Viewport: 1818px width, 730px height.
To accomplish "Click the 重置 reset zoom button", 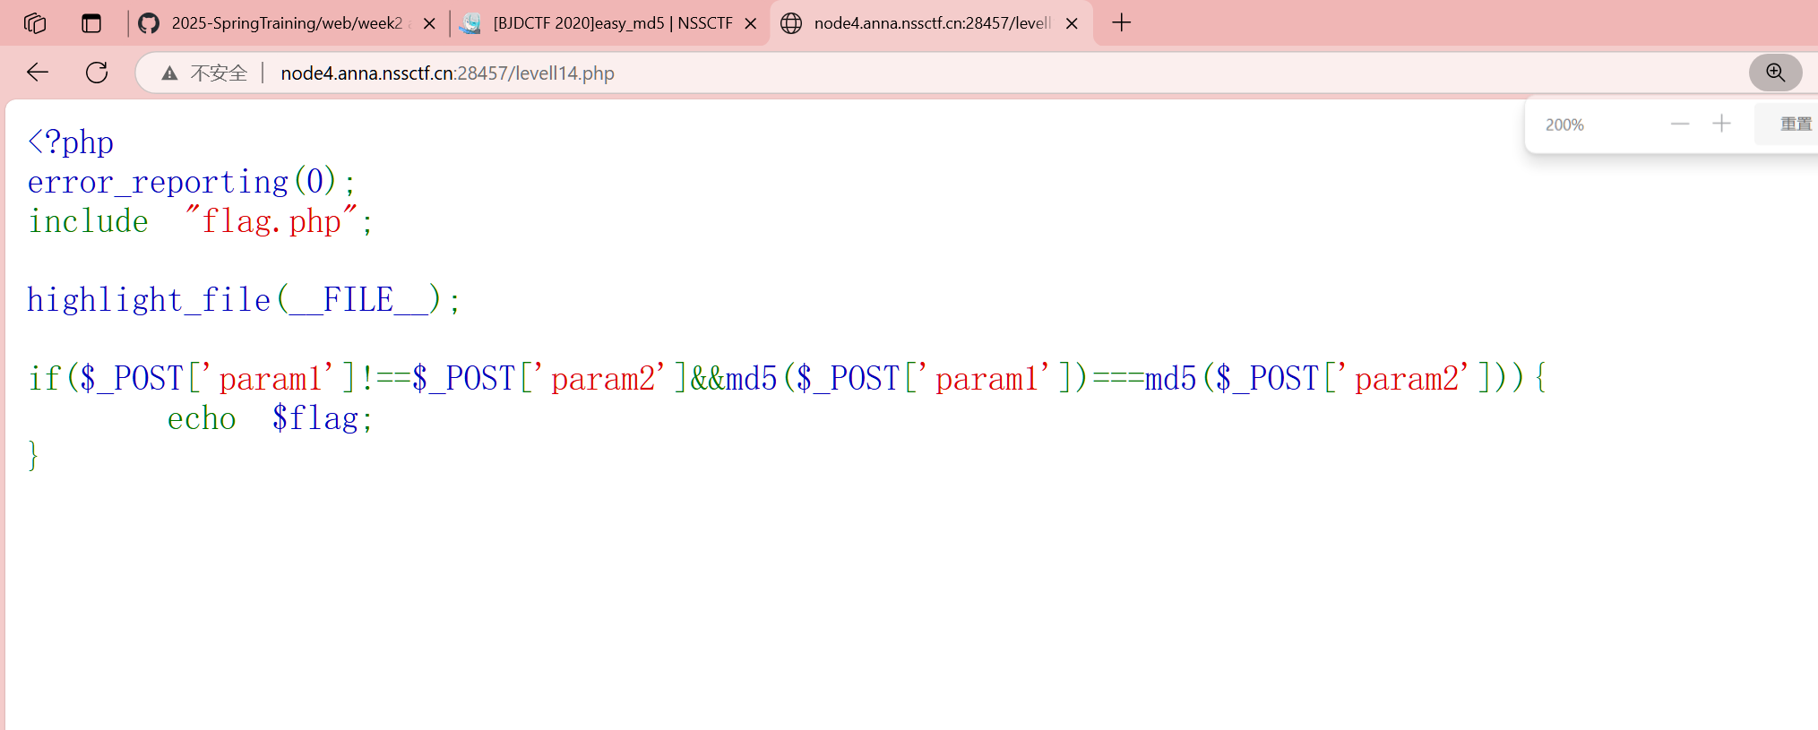I will click(x=1795, y=125).
